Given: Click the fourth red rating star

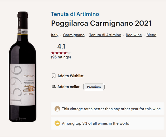Looking at the screenshot, I should tap(65, 53).
